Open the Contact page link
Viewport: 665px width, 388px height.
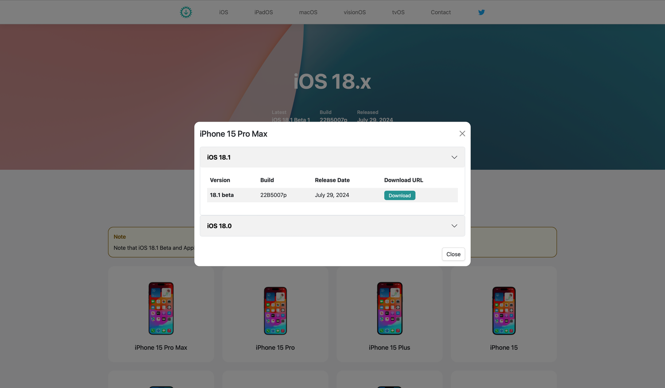[441, 12]
